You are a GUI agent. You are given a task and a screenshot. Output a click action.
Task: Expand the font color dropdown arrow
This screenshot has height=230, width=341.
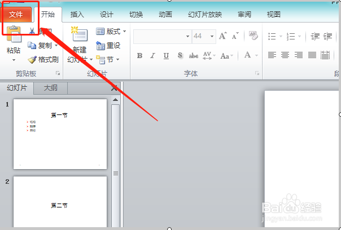point(257,56)
